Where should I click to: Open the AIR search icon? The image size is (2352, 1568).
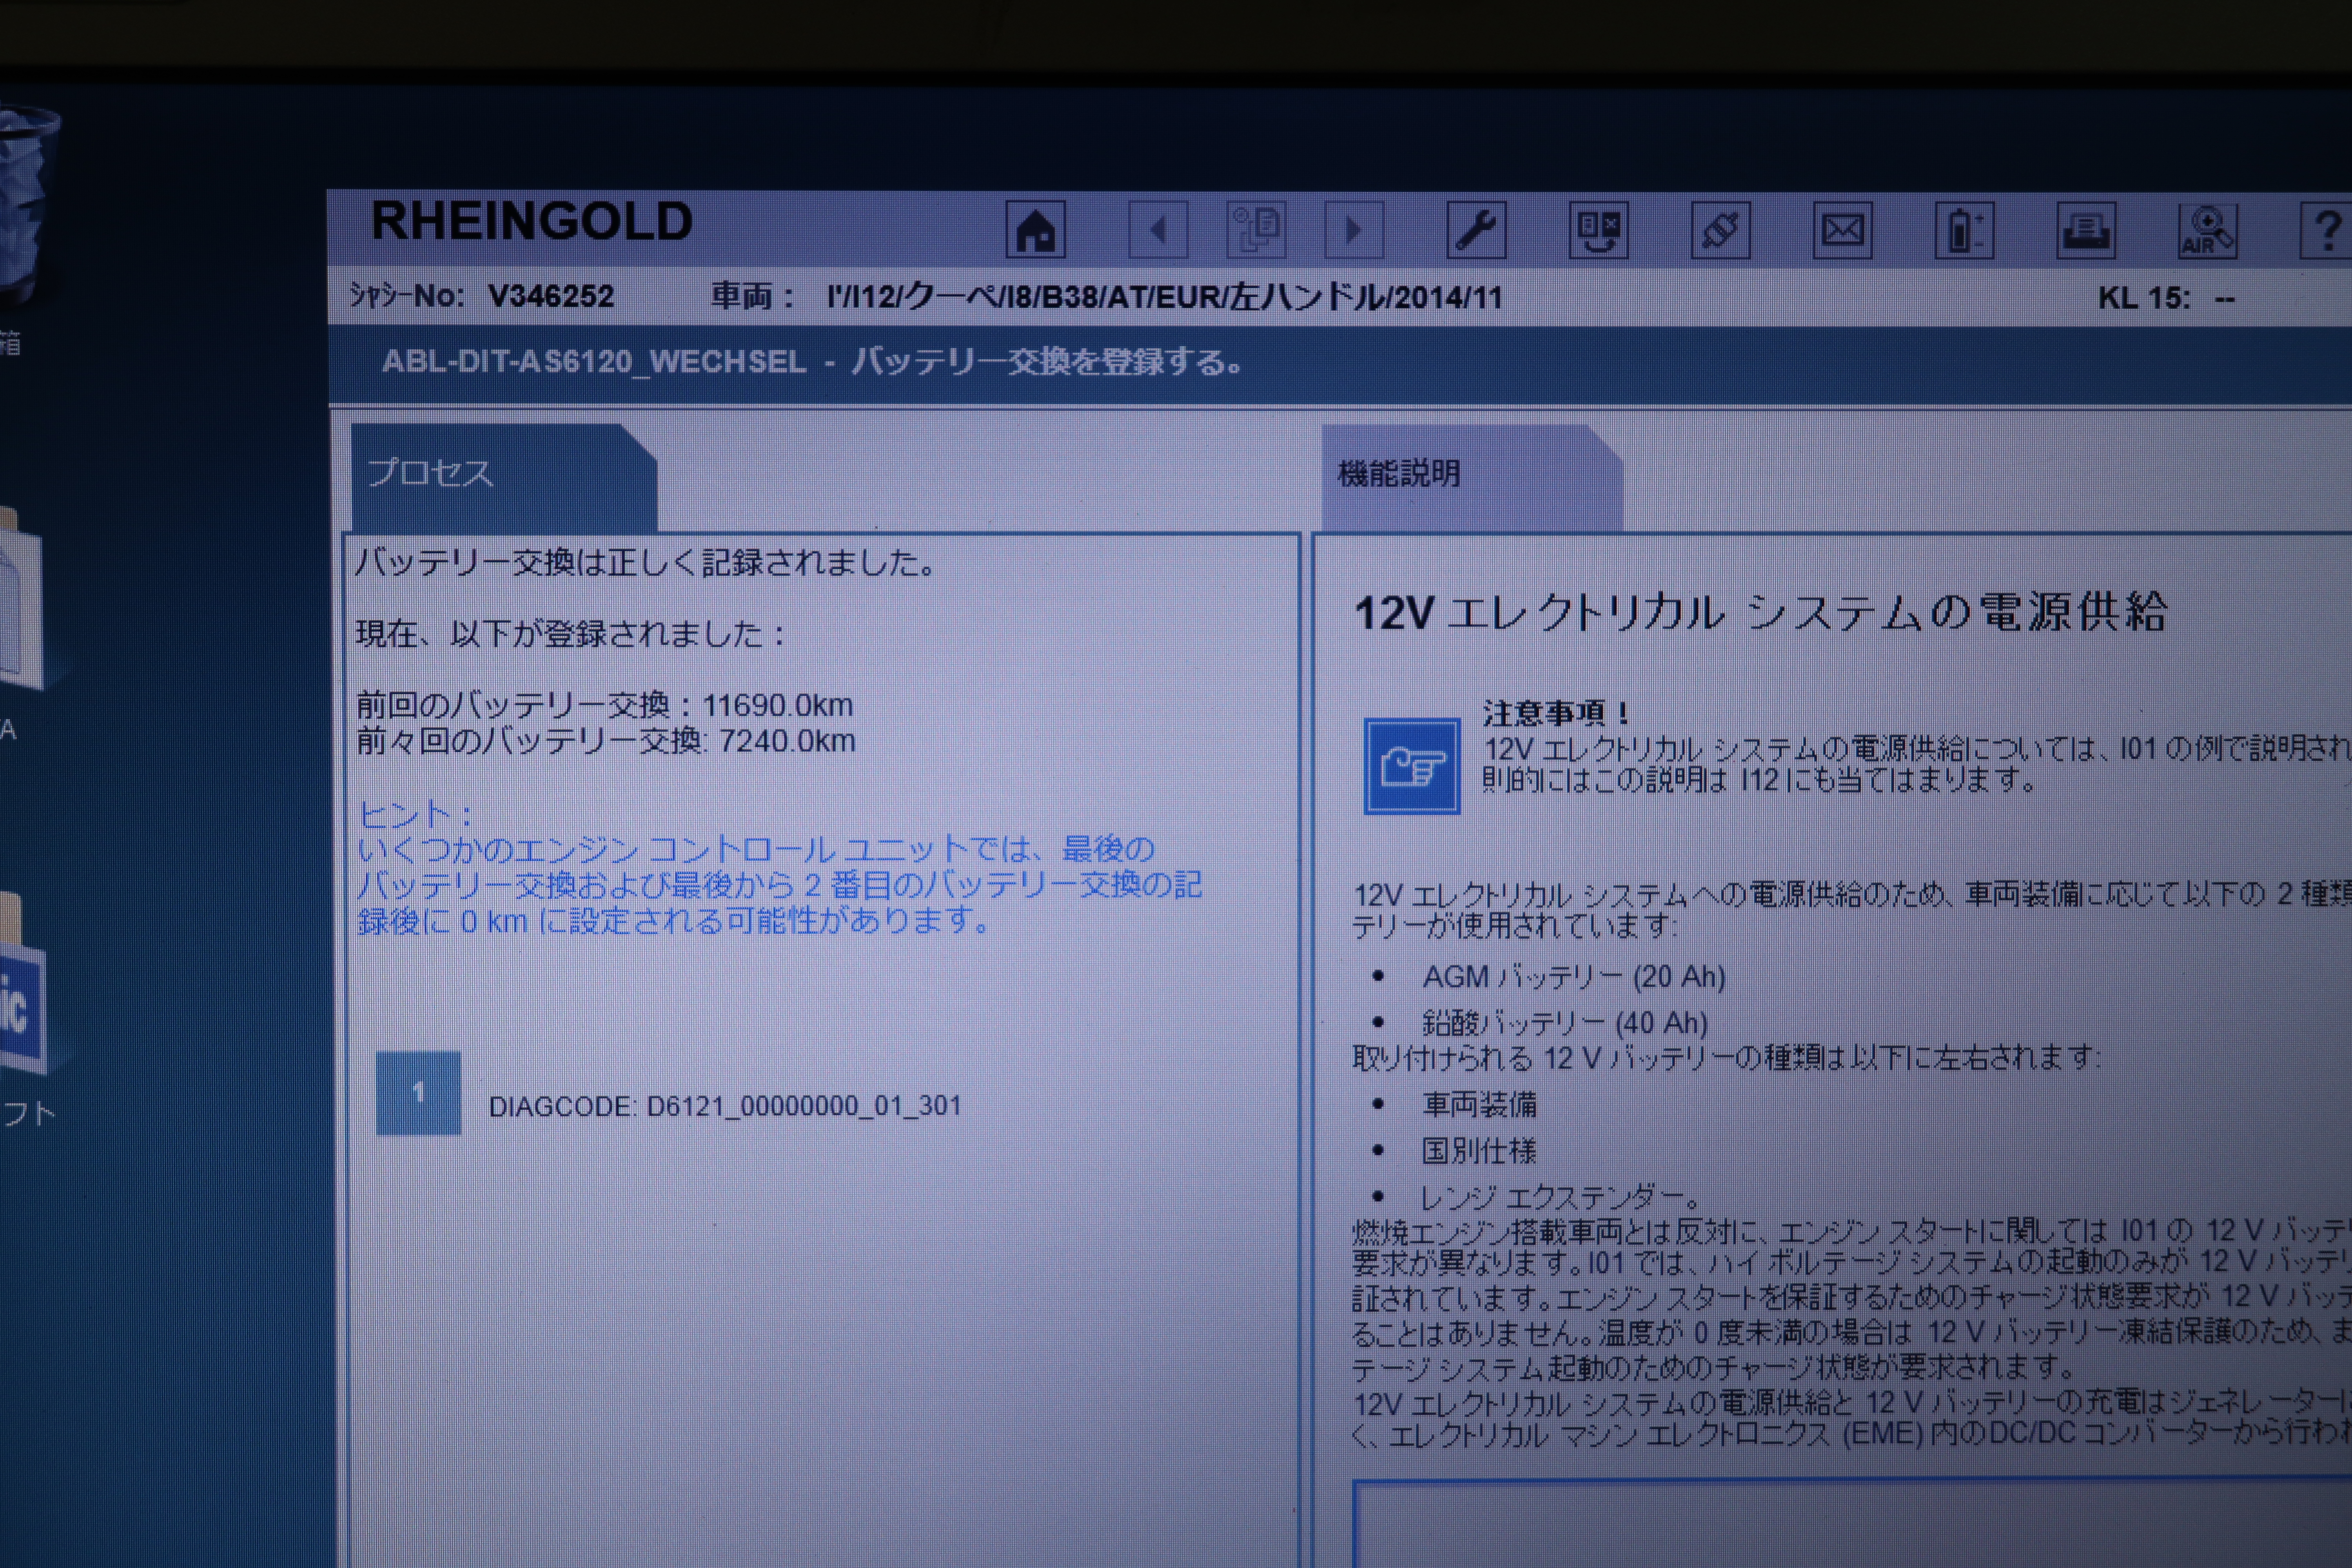pyautogui.click(x=2208, y=230)
